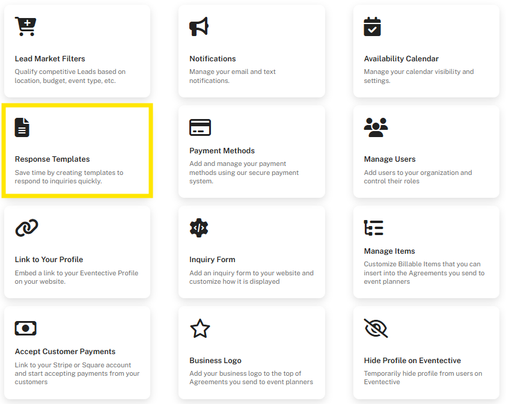Open Manage Users heading
This screenshot has height=404, width=506.
coord(390,159)
